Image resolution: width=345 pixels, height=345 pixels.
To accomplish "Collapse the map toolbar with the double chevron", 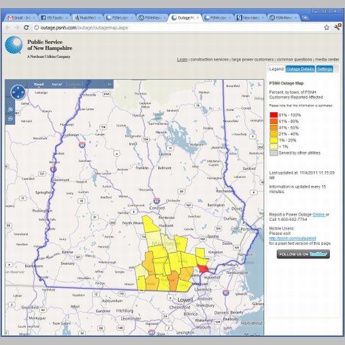I will pyautogui.click(x=109, y=84).
